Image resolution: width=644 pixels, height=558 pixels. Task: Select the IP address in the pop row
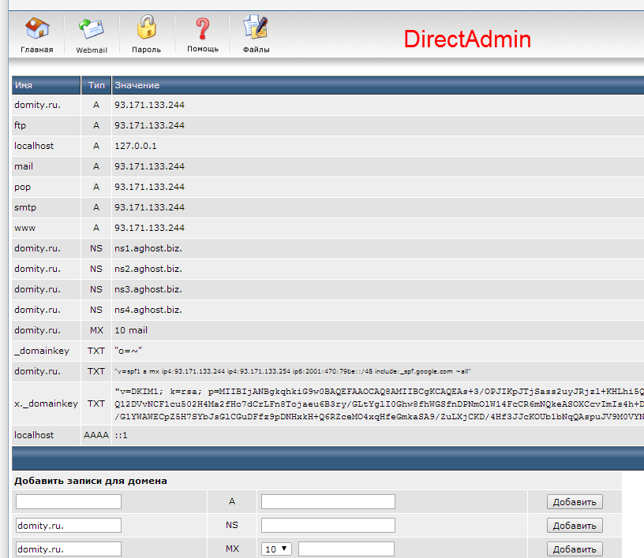coord(149,187)
